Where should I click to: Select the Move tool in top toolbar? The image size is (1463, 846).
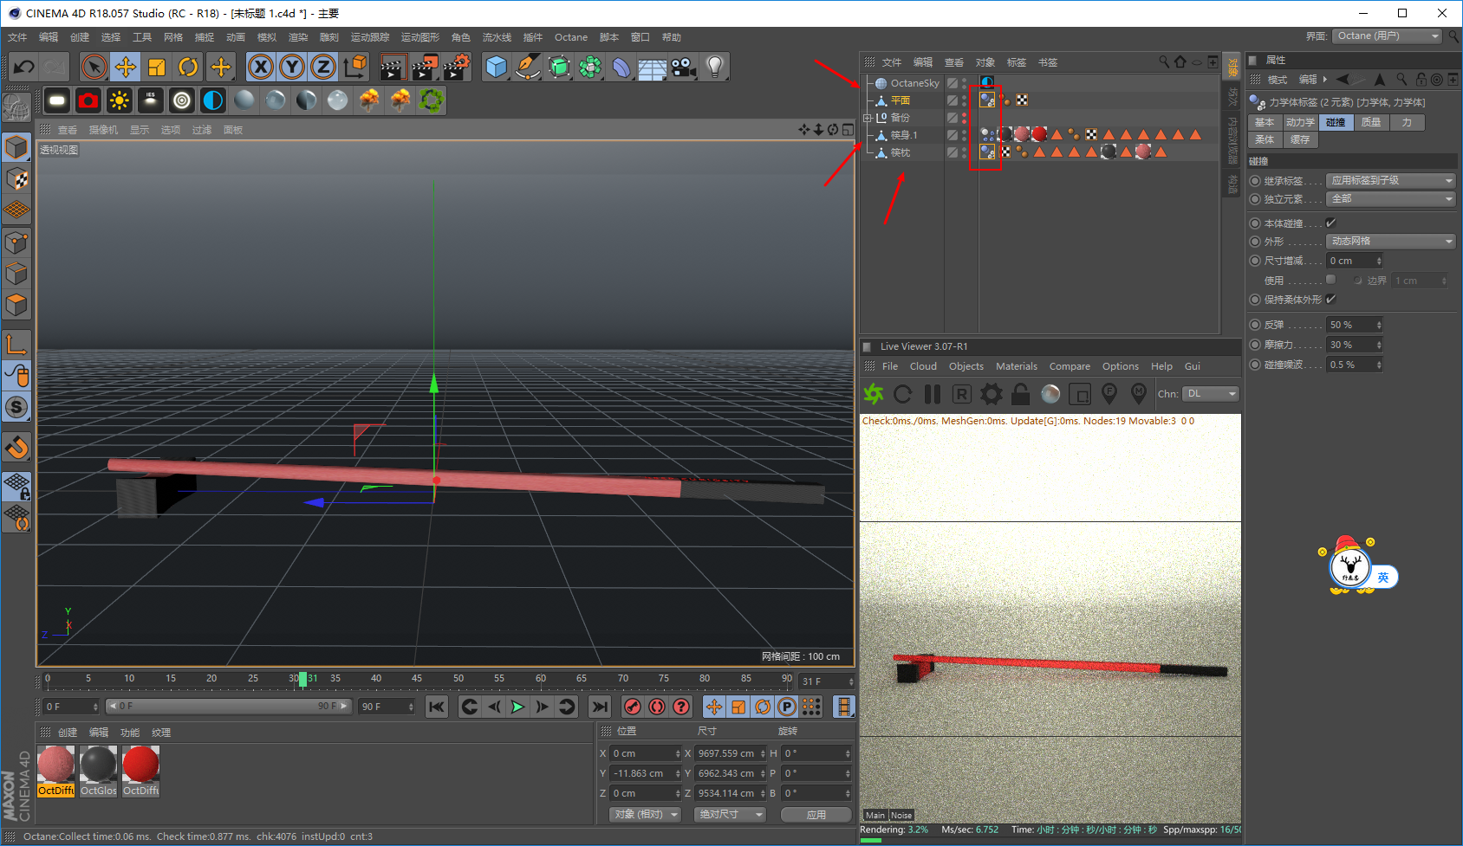coord(126,67)
